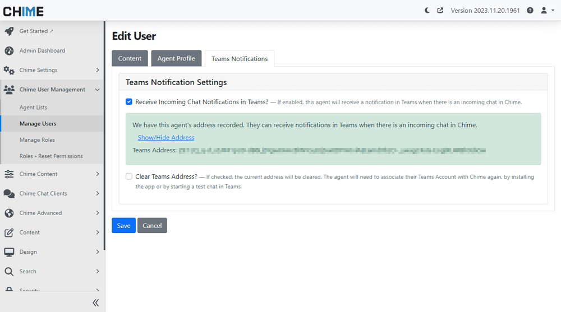Screen dimensions: 561x312
Task: Click the Chime Advanced globe icon
Action: click(10, 213)
